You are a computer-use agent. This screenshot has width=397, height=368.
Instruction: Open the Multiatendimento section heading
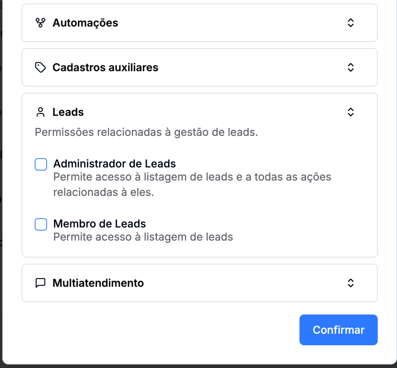coord(98,283)
